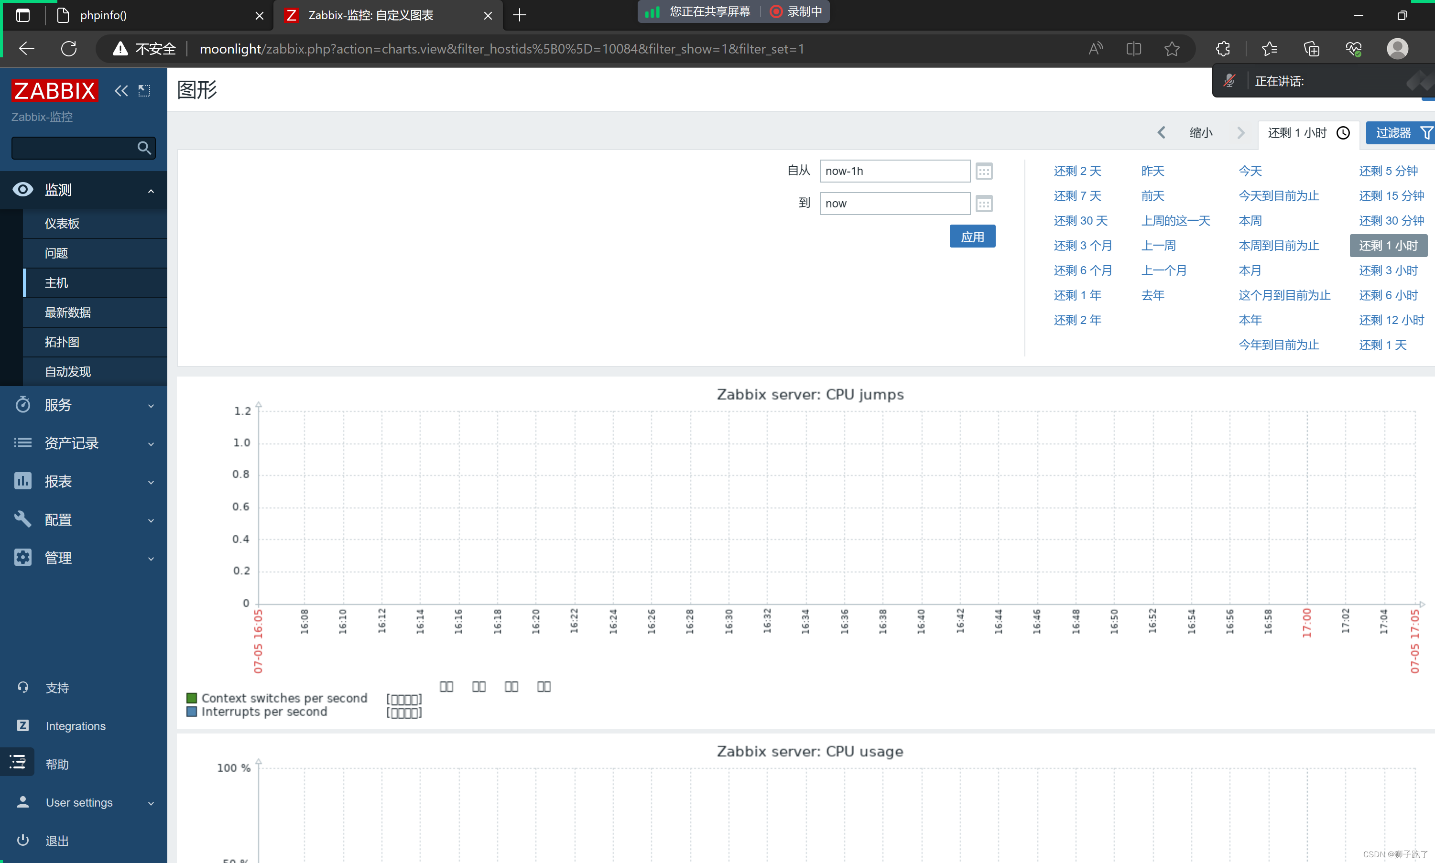
Task: Click the green Context switches legend swatch
Action: (191, 698)
